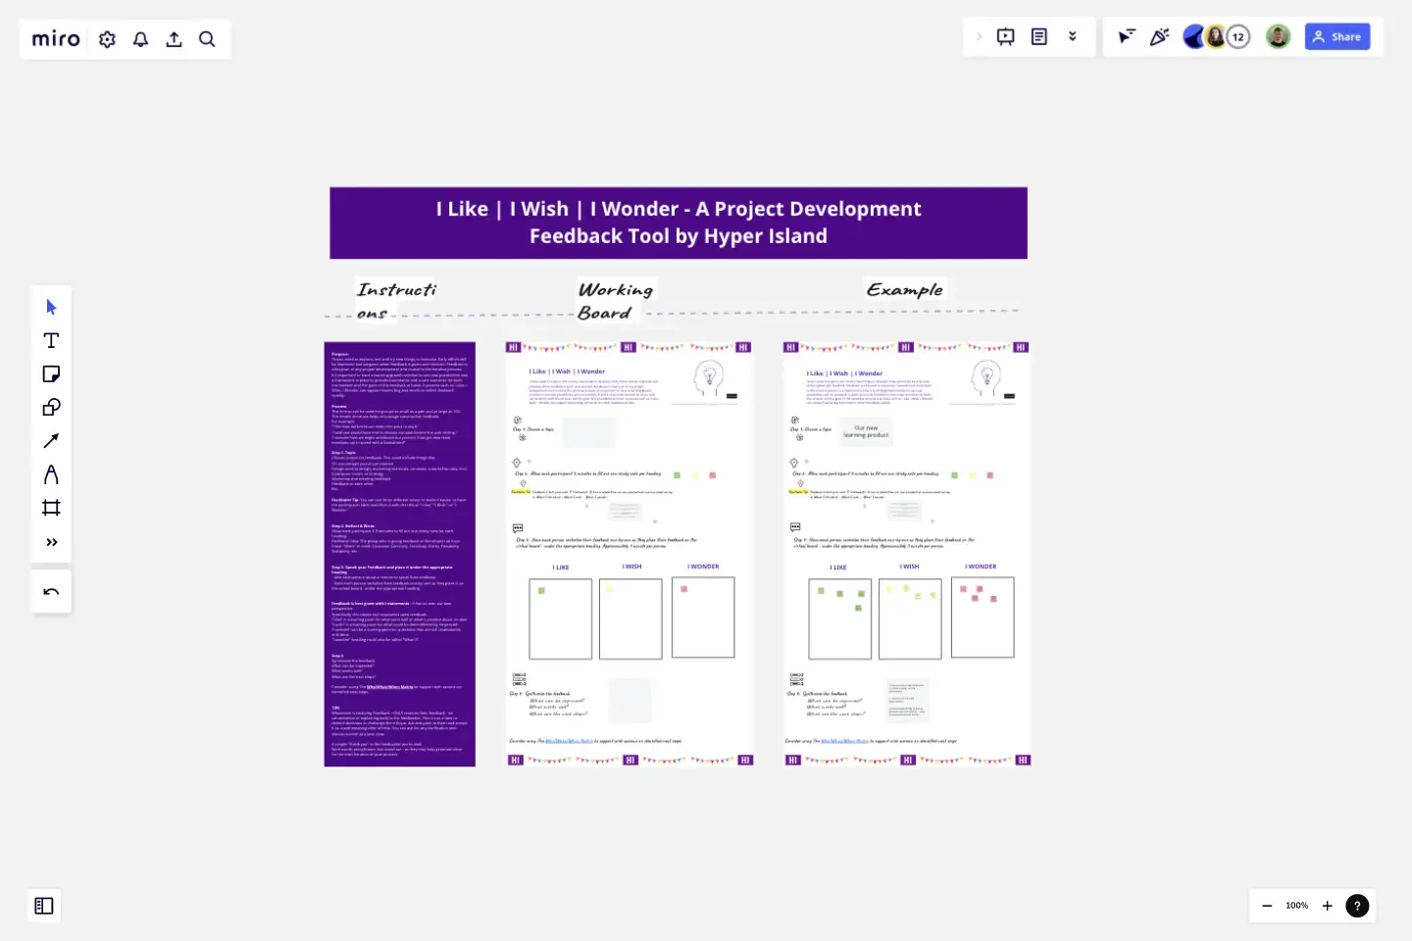This screenshot has height=941, width=1412.
Task: Click I WISH box in Example
Action: tap(910, 619)
